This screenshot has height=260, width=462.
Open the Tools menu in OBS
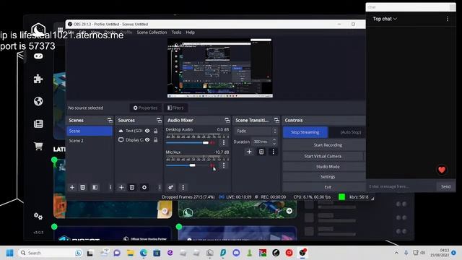tap(176, 32)
